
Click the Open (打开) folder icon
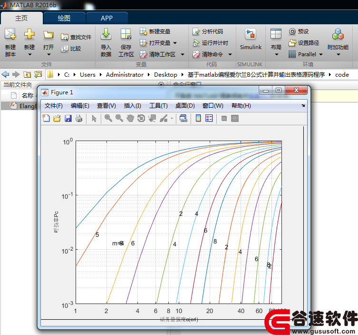[x=48, y=35]
